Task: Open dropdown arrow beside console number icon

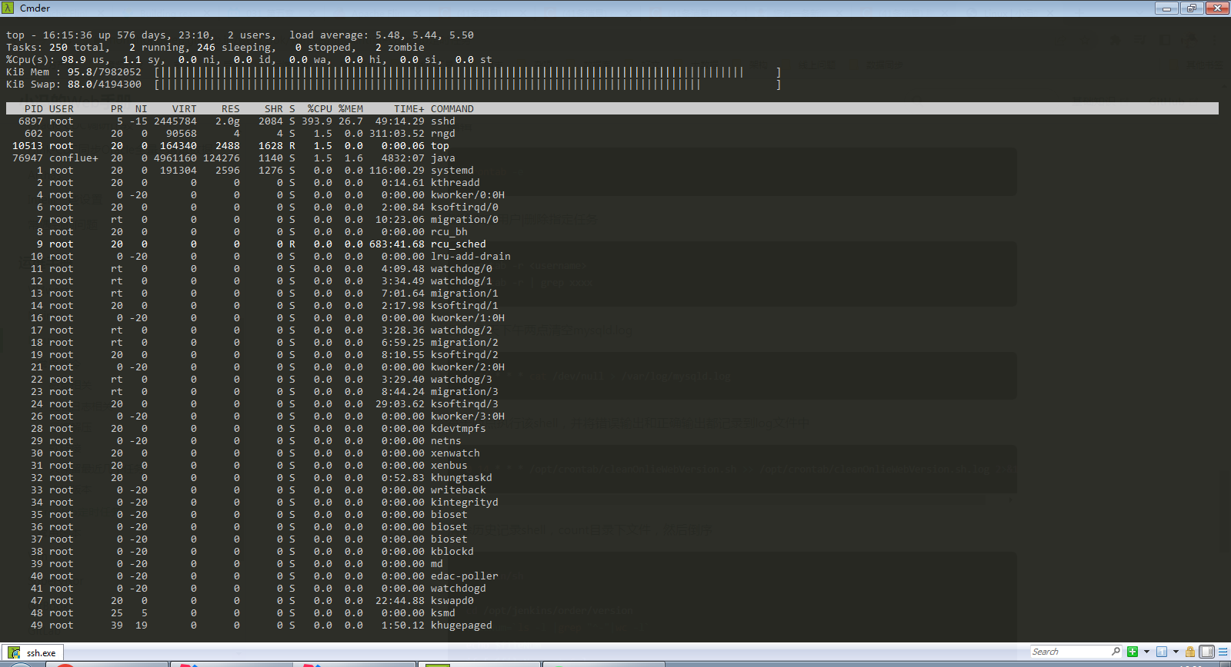Action: coord(1176,652)
